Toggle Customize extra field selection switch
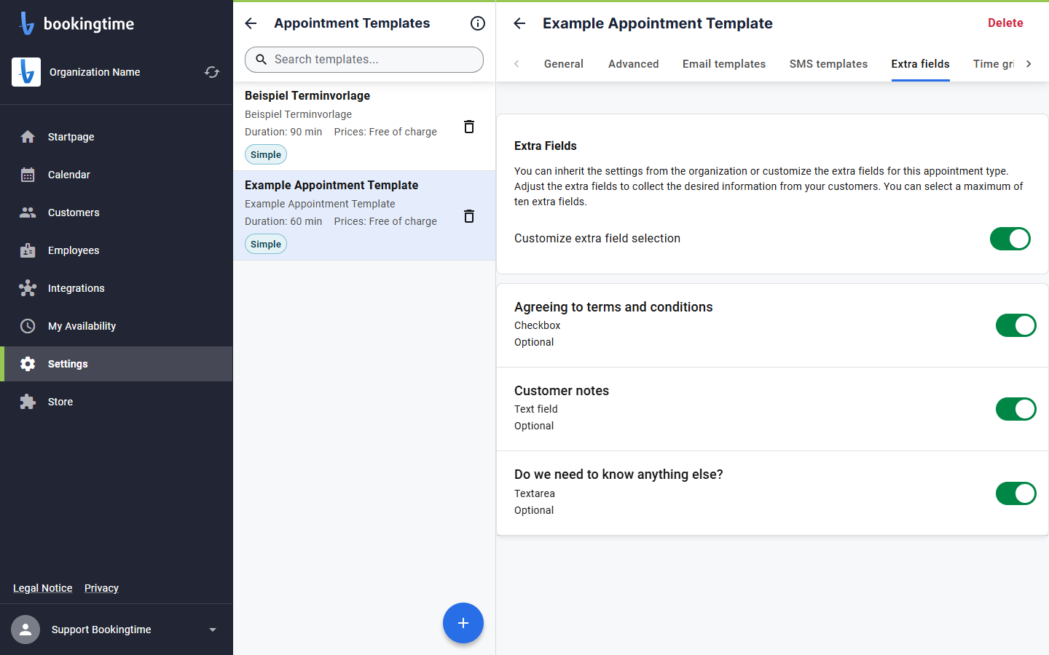 1010,239
